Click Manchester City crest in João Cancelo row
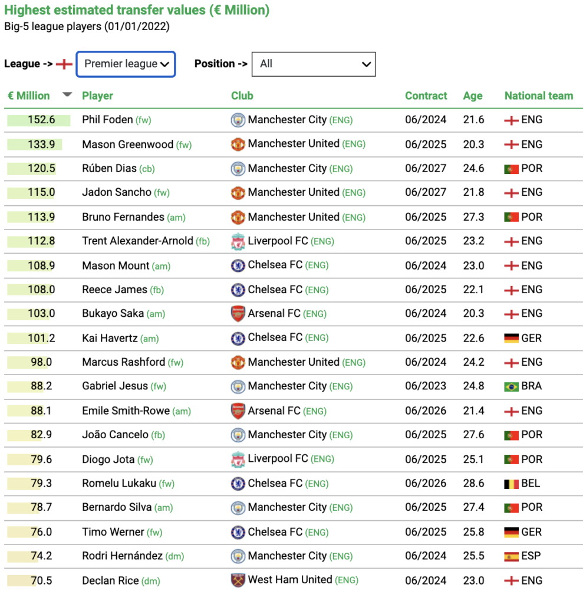This screenshot has height=604, width=583. click(238, 435)
